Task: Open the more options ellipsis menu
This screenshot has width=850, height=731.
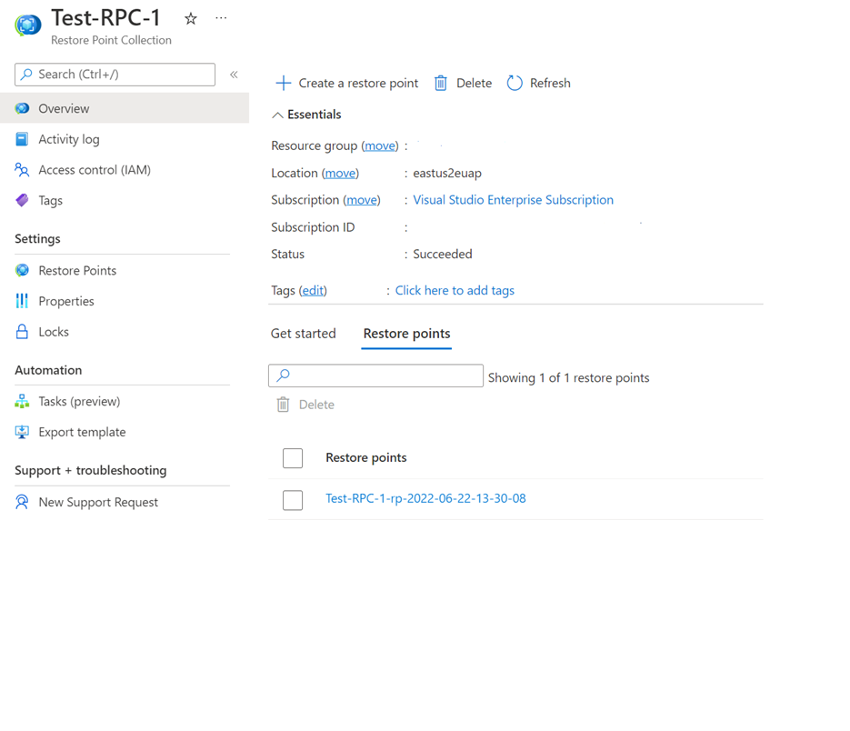Action: [221, 18]
